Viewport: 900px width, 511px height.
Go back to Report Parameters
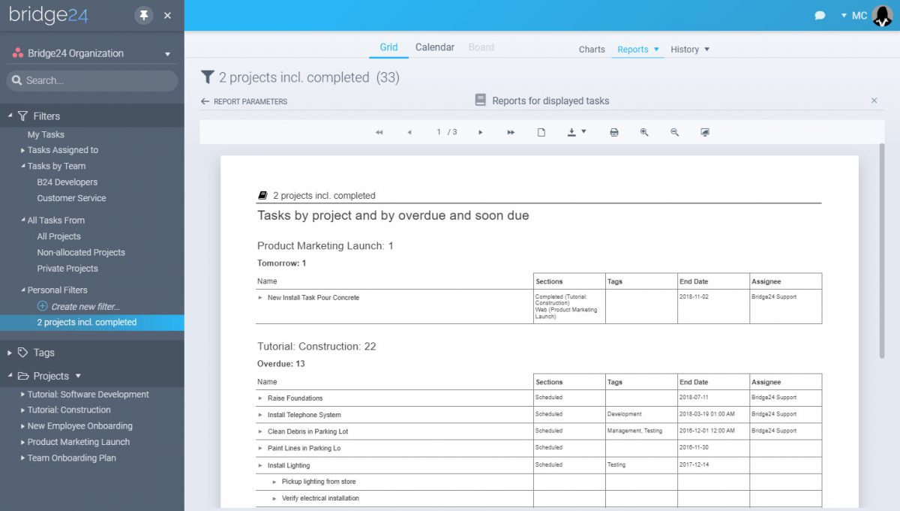click(244, 101)
